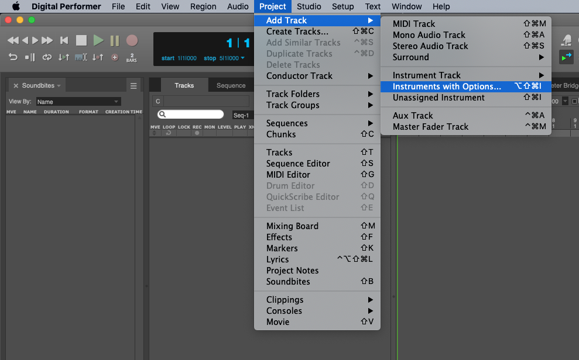
Task: Toggle the auto-rewind curved arrow icon
Action: [x=13, y=57]
